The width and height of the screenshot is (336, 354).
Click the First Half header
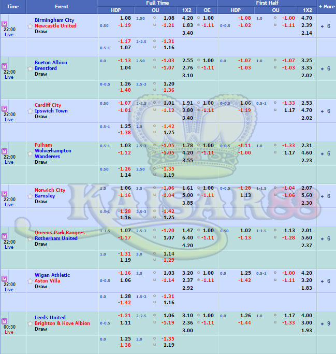(x=267, y=3)
